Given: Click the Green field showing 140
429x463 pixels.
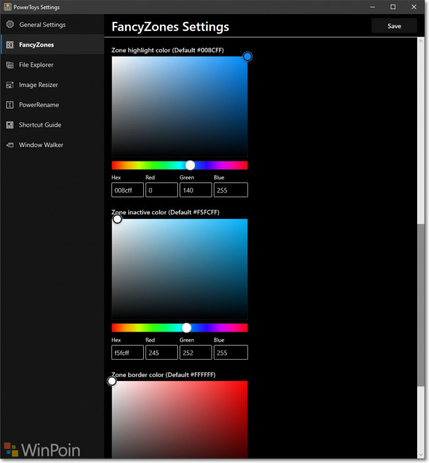Looking at the screenshot, I should point(196,190).
